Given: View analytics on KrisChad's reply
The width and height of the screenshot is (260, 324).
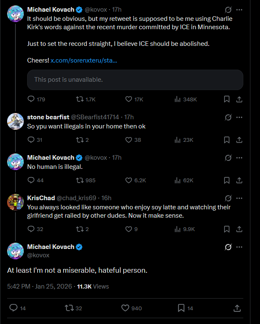Looking at the screenshot, I should pyautogui.click(x=177, y=229).
